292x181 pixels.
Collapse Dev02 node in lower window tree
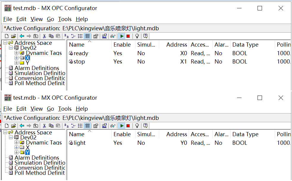[x=11, y=137]
